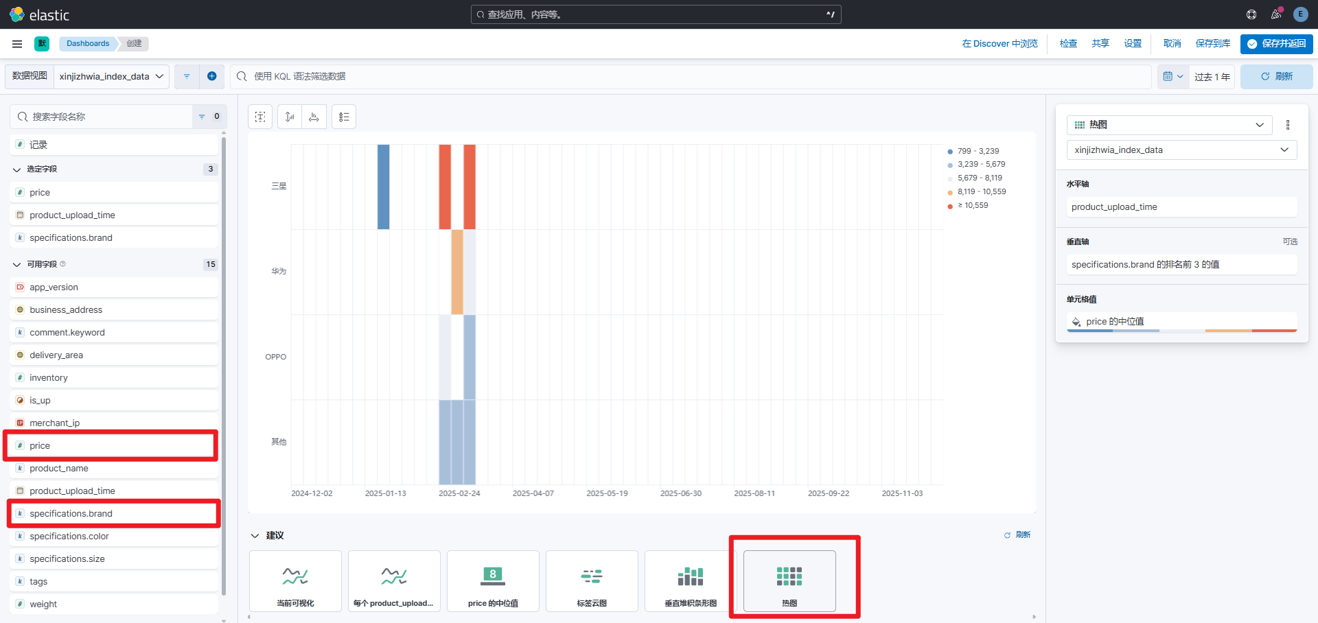Collapse the 建议 suggestions panel
The width and height of the screenshot is (1318, 623).
click(255, 535)
